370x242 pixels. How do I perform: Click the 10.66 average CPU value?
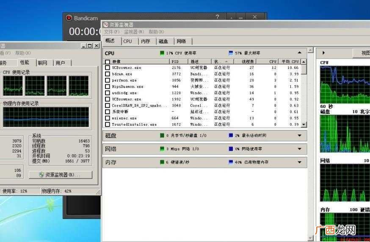[293, 68]
